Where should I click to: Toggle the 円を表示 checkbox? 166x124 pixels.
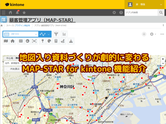(8, 69)
